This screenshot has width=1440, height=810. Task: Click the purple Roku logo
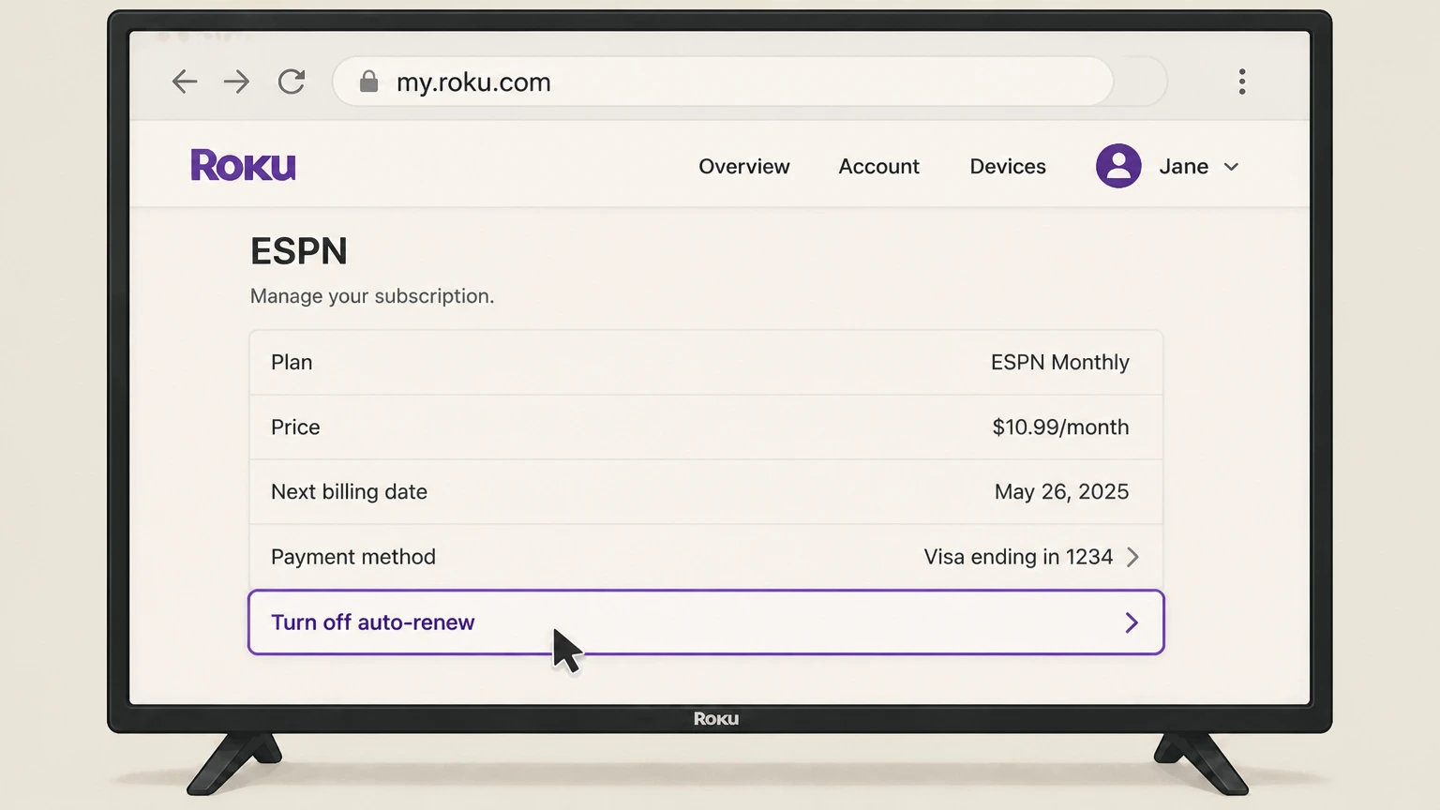243,166
